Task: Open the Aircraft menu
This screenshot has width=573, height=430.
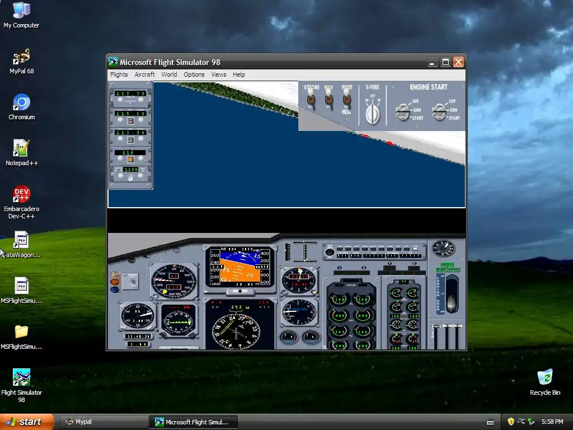Action: pyautogui.click(x=145, y=74)
